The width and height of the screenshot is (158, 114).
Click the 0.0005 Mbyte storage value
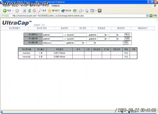tap(59, 57)
